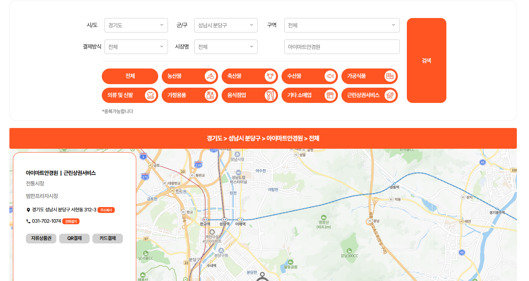Viewport: 529px width, 281px height.
Task: Click the vegetable icon on 농산물
Action: pos(211,76)
